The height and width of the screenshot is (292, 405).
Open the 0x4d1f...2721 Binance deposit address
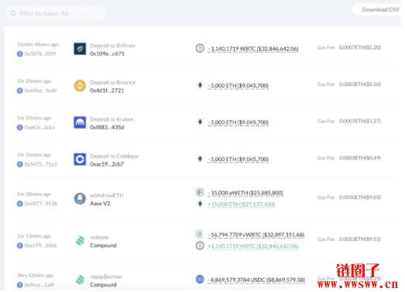tap(107, 91)
